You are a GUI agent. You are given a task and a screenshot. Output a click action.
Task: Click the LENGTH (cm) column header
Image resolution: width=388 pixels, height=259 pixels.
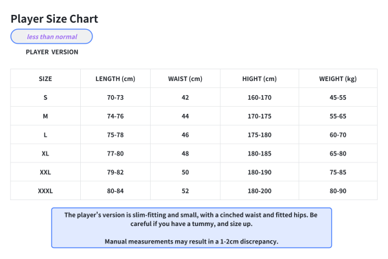coord(115,79)
